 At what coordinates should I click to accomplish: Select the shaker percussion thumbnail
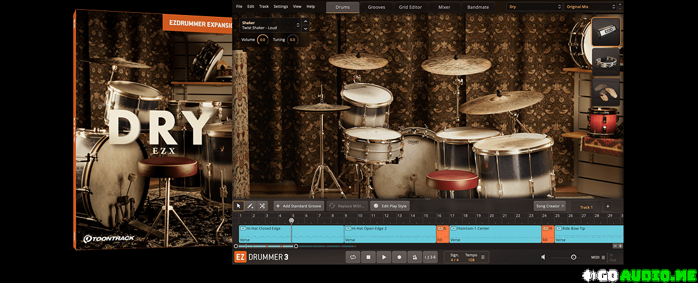[x=606, y=32]
